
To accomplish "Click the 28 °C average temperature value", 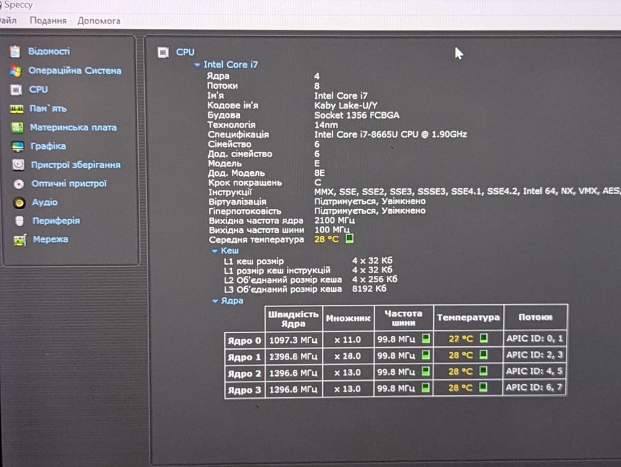I will click(x=326, y=239).
